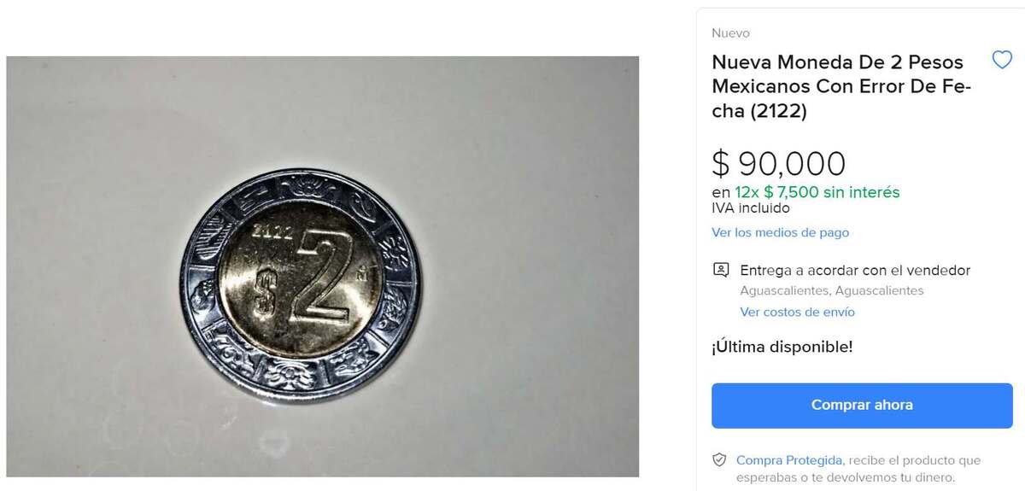Click the $ 90,000 price

coord(778,163)
